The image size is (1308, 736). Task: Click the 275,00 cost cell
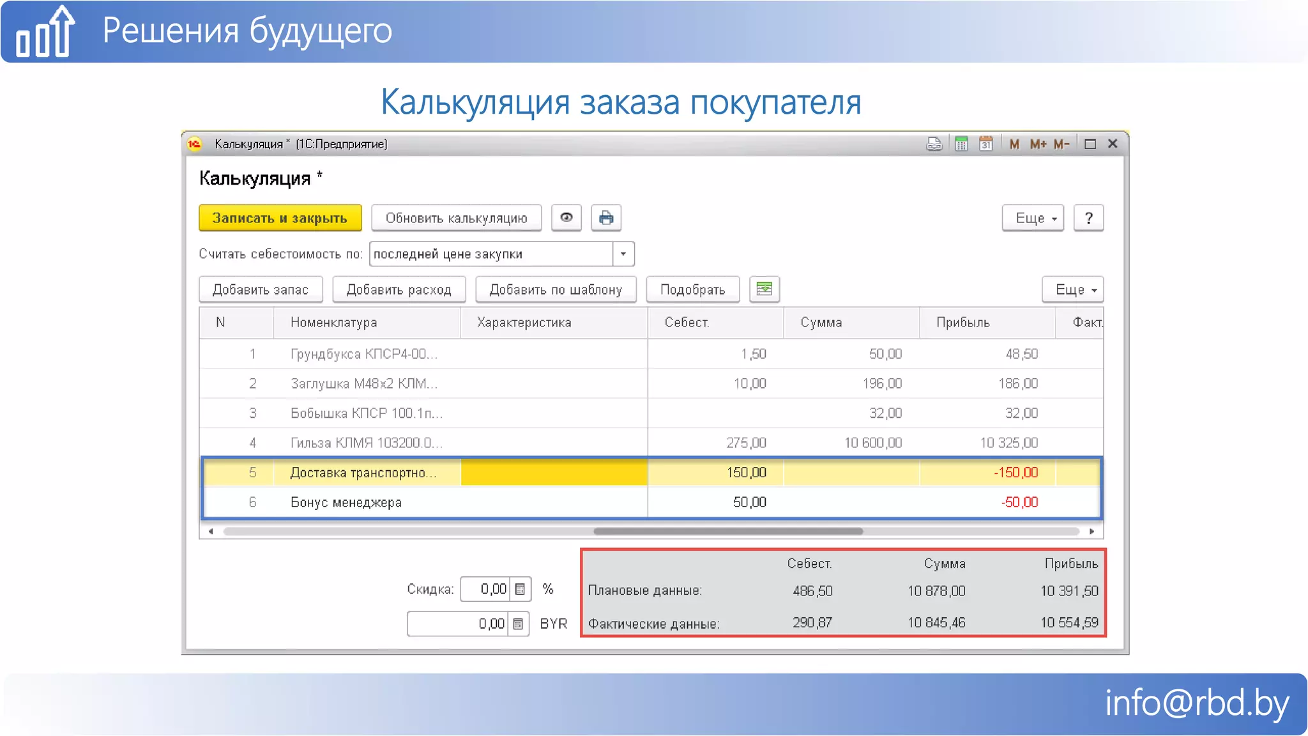click(715, 443)
